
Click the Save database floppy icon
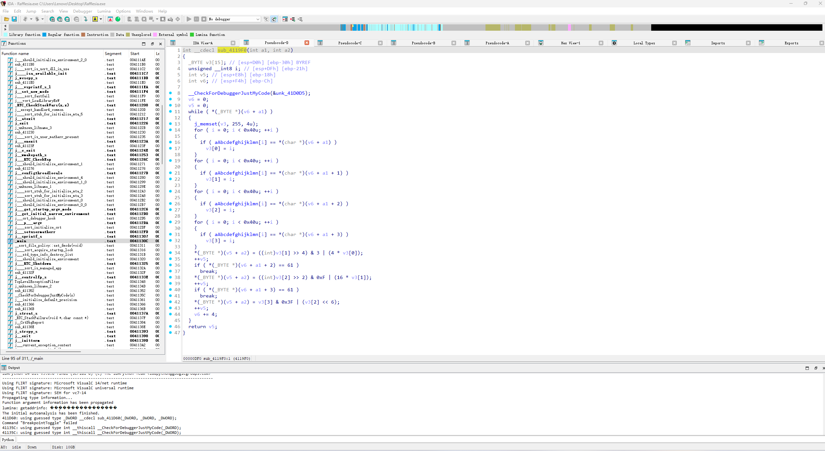coord(14,19)
